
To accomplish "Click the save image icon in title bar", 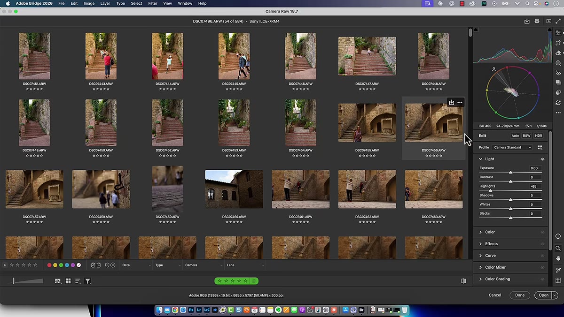I will tap(527, 21).
